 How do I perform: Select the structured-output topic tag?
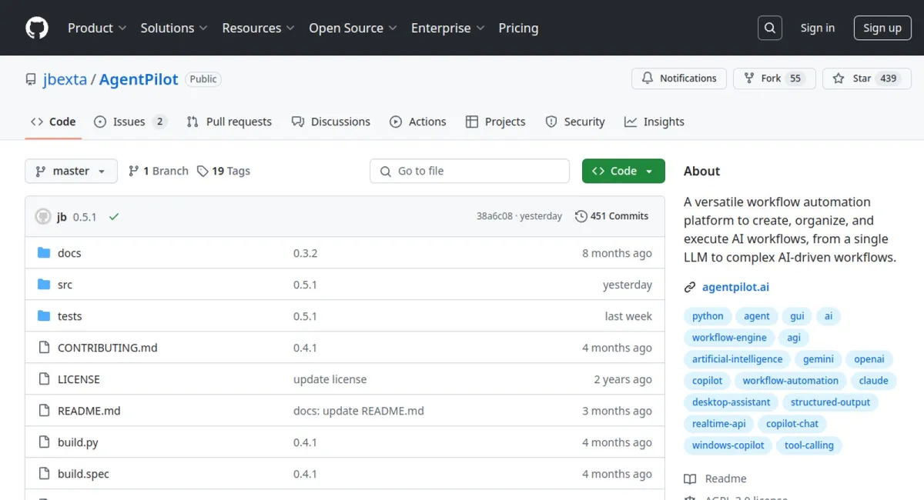coord(830,402)
